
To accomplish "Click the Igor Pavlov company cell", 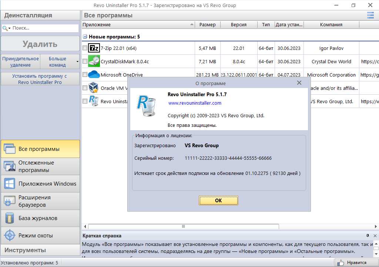I will (331, 48).
